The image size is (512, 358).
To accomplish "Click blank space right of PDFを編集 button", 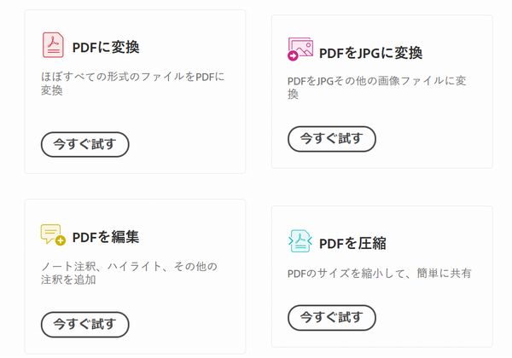I will click(188, 324).
